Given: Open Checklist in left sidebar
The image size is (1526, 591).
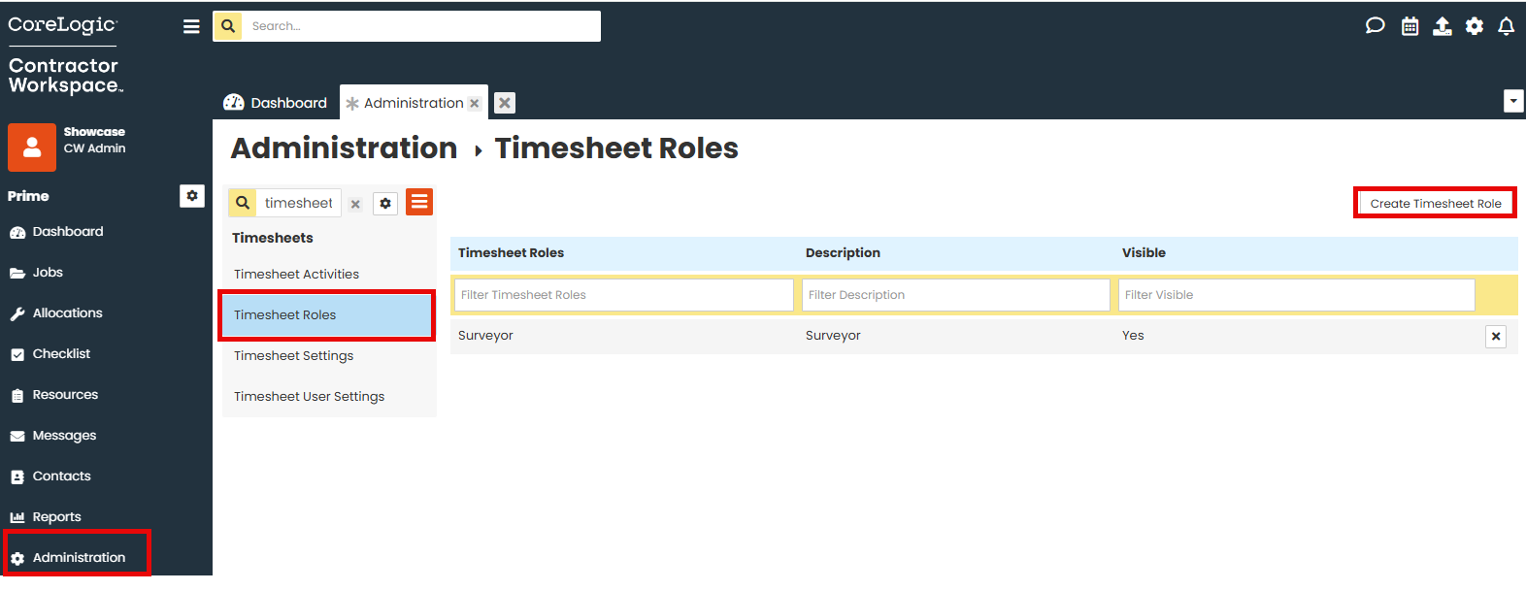Looking at the screenshot, I should [61, 353].
